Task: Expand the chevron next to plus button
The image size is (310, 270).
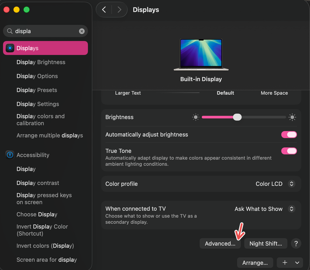Action: point(297,263)
